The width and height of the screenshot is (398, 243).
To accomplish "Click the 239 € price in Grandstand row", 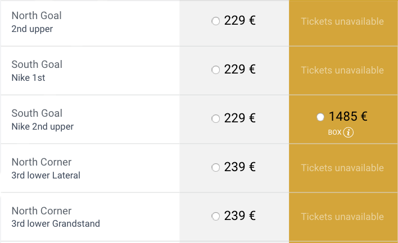I will 239,216.
